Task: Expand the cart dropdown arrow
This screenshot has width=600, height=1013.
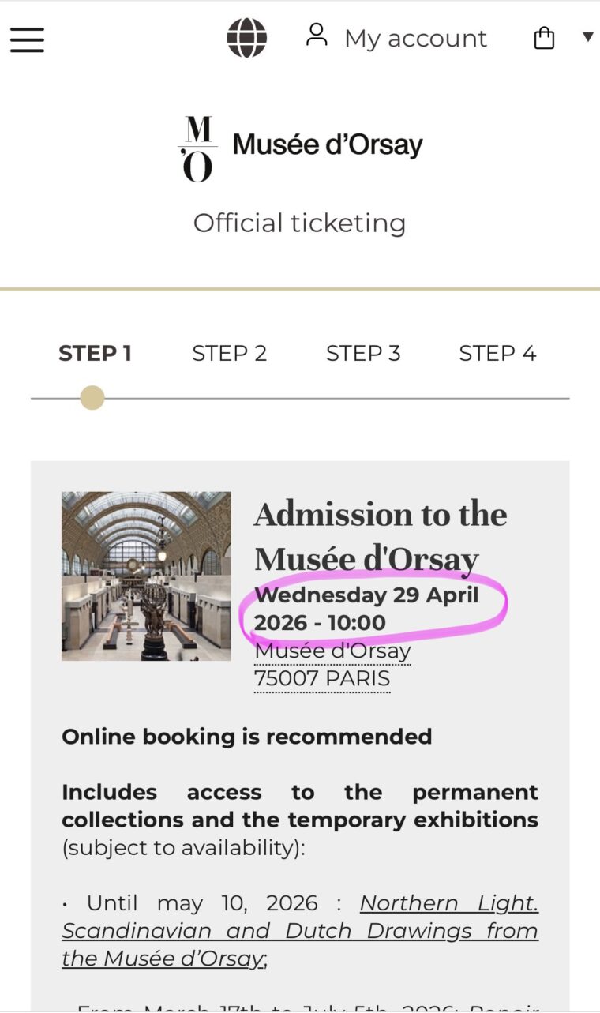Action: (587, 36)
